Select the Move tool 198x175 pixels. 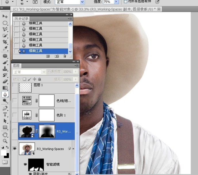click(5, 16)
